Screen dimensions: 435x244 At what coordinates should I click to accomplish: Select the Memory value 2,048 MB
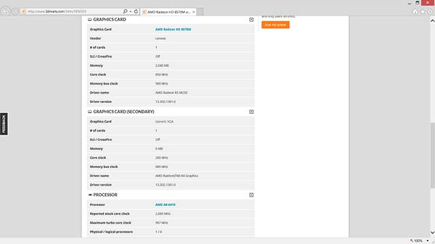162,66
